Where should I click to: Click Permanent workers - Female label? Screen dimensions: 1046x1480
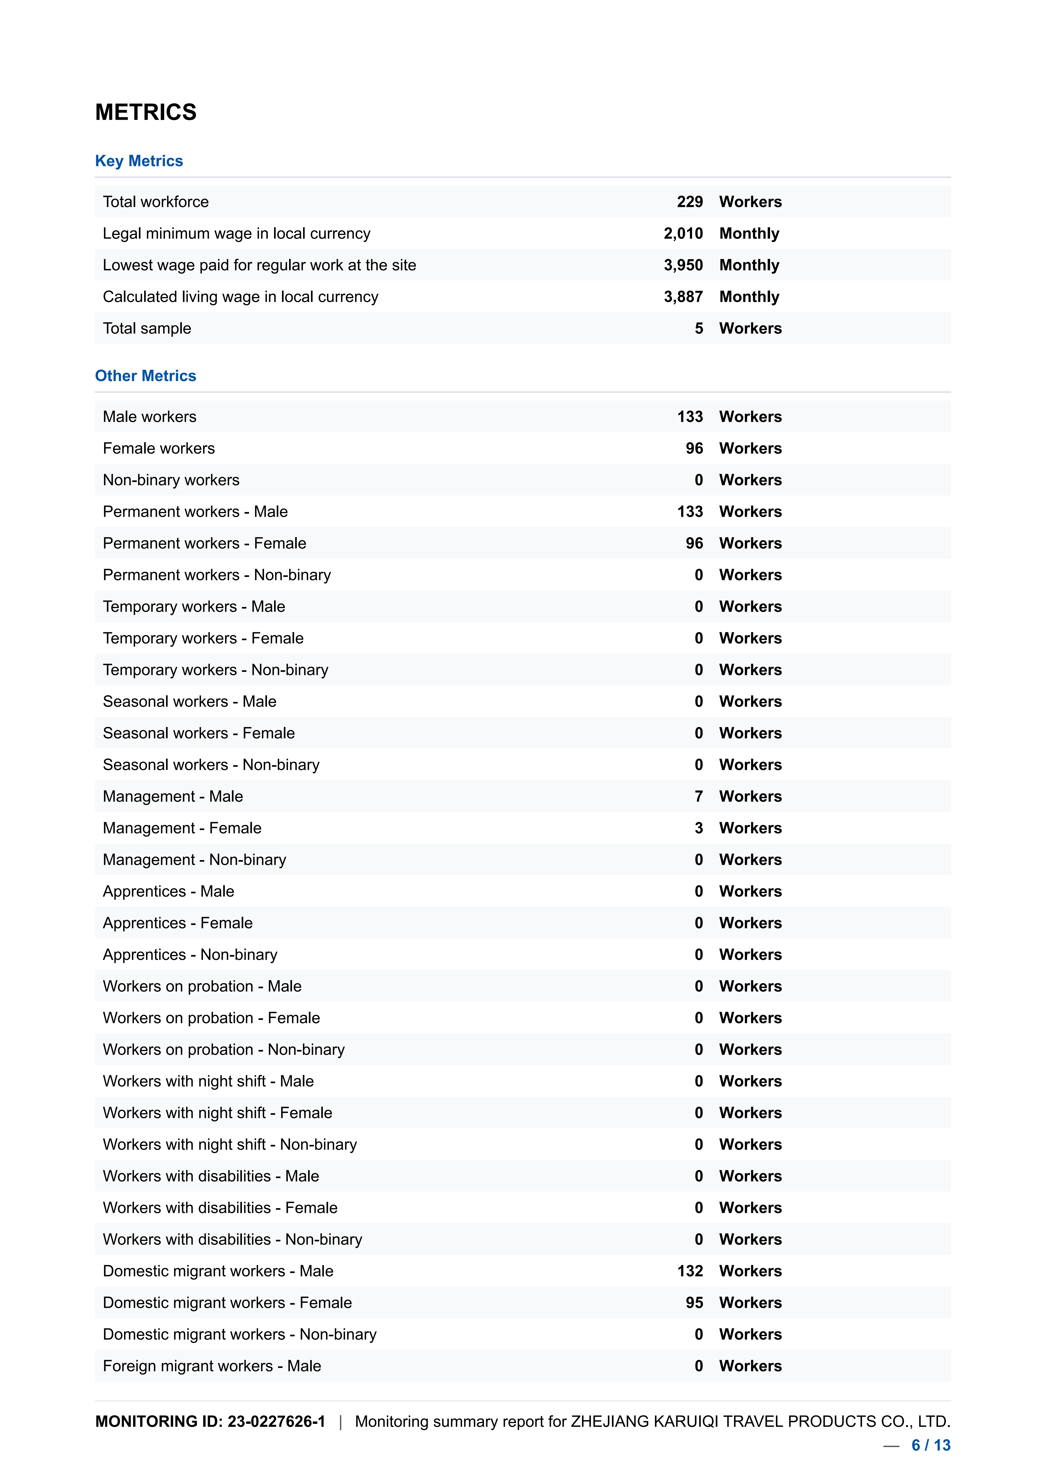204,543
